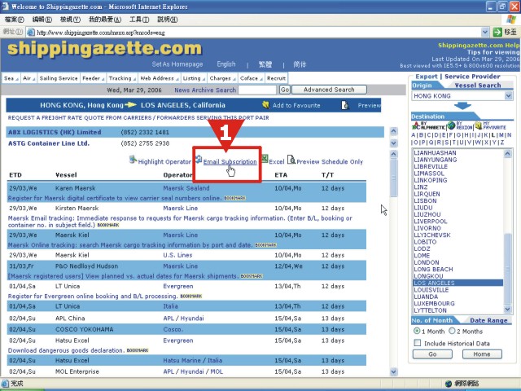This screenshot has width=521, height=391.
Task: Click the Email Subscription envelope icon
Action: coord(199,160)
